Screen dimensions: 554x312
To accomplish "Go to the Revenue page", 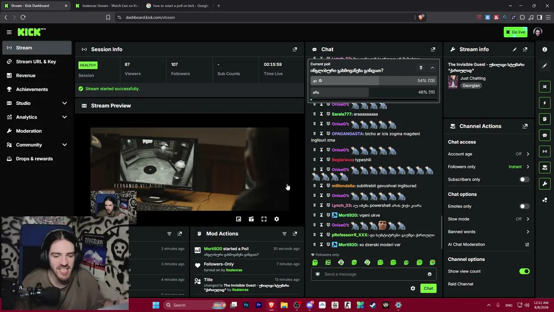I will tap(37, 75).
